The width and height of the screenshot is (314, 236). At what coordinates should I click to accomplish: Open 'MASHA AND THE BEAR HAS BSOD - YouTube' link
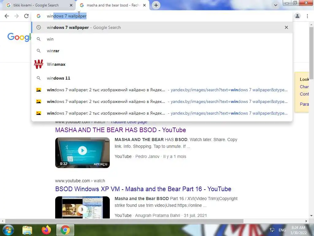click(x=121, y=130)
